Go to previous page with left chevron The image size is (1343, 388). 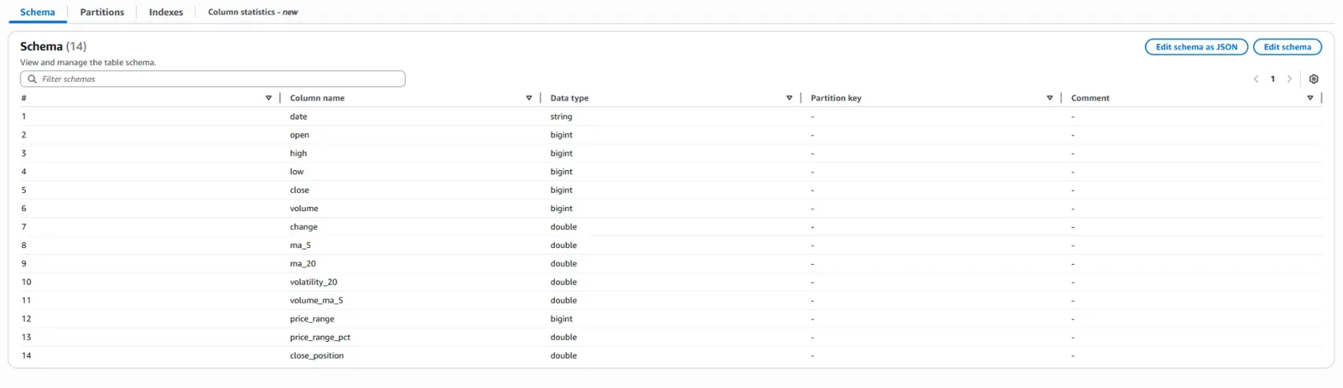point(1256,79)
